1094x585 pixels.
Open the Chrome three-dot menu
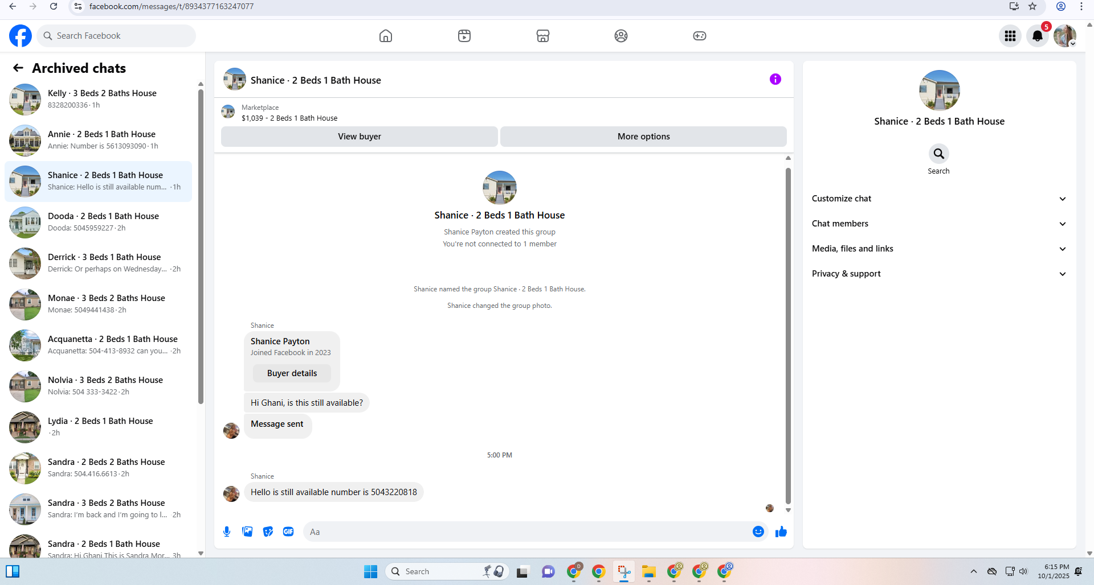point(1081,6)
